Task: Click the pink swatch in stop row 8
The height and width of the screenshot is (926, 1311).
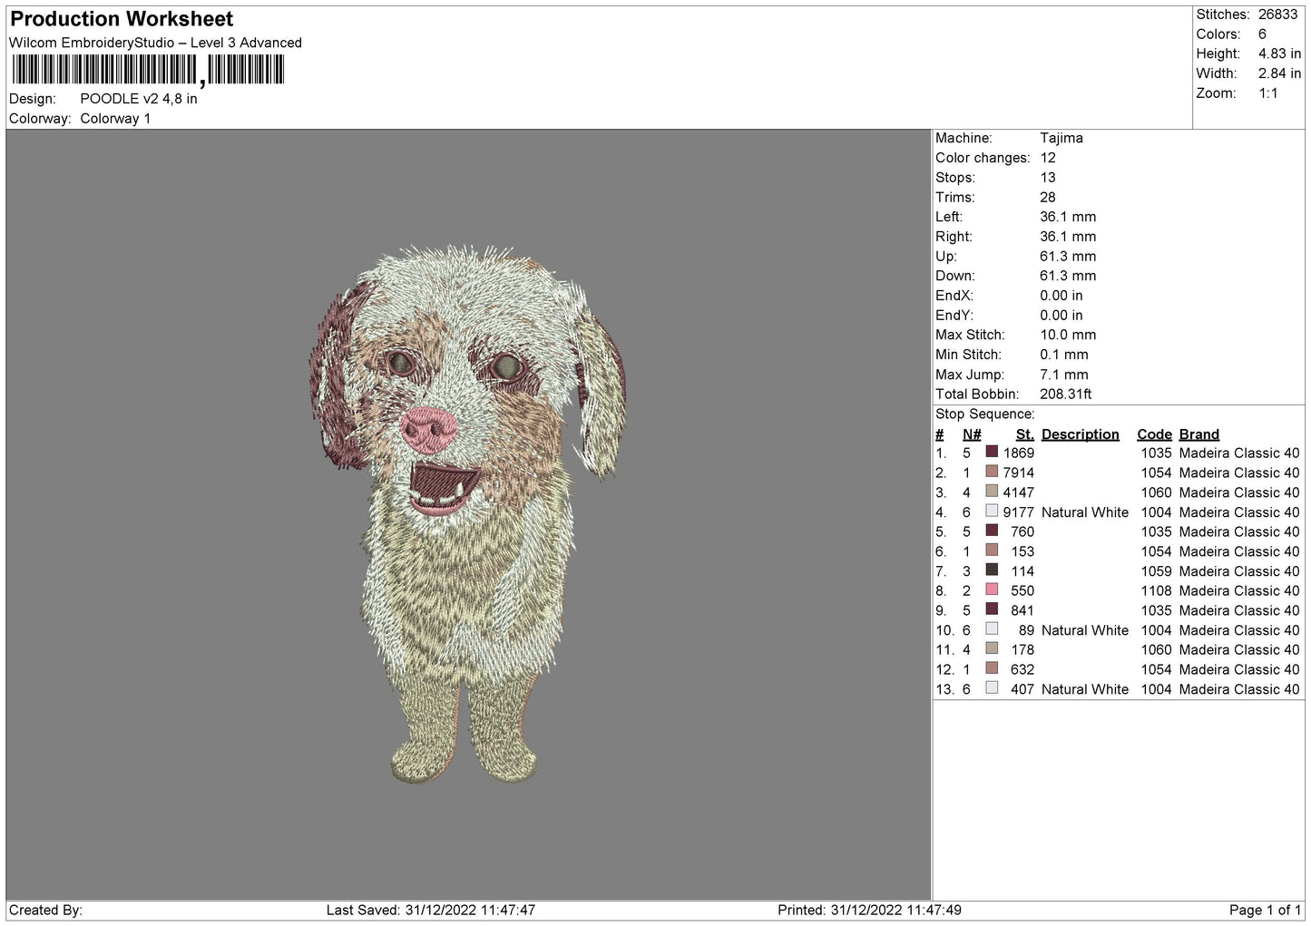Action: [992, 590]
